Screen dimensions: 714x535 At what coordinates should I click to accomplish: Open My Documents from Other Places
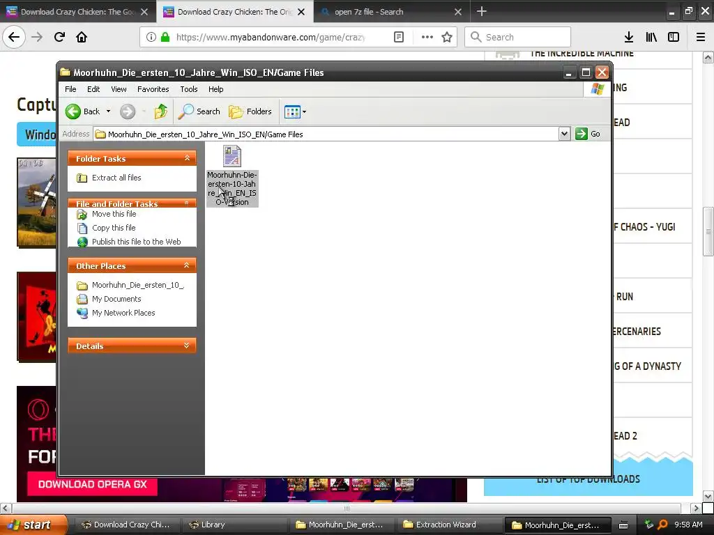(116, 299)
